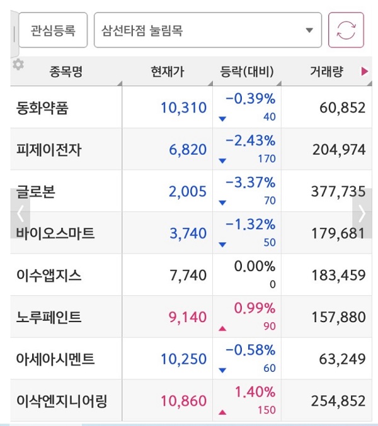This screenshot has height=426, width=378.
Task: Sort by 현재가 column header
Action: pos(168,72)
